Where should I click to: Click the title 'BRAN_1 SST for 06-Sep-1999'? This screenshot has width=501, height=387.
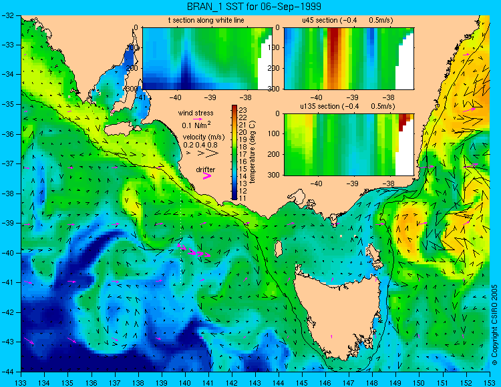(254, 7)
